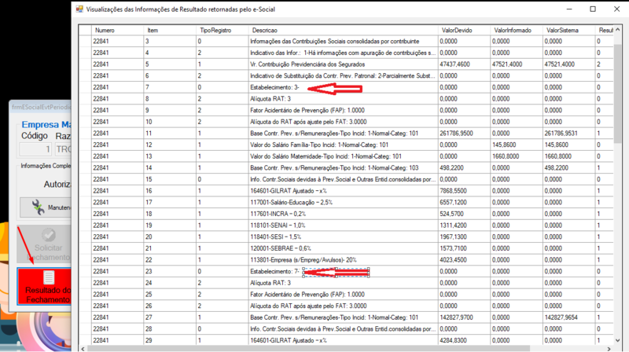This screenshot has width=629, height=352.
Task: Click ValorDevido cell '1311,4200'
Action: pos(464,225)
